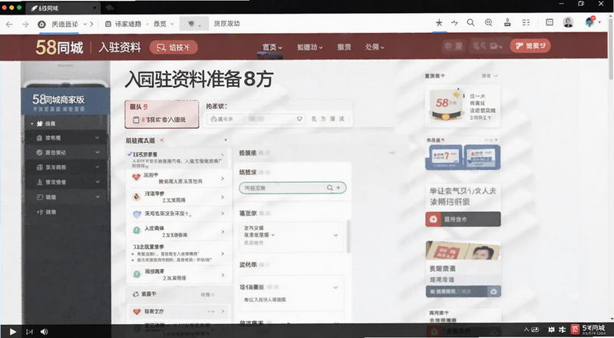The height and width of the screenshot is (338, 614).
Task: Click the eye-in-magnifier icon in browser toolbar
Action: pyautogui.click(x=488, y=23)
